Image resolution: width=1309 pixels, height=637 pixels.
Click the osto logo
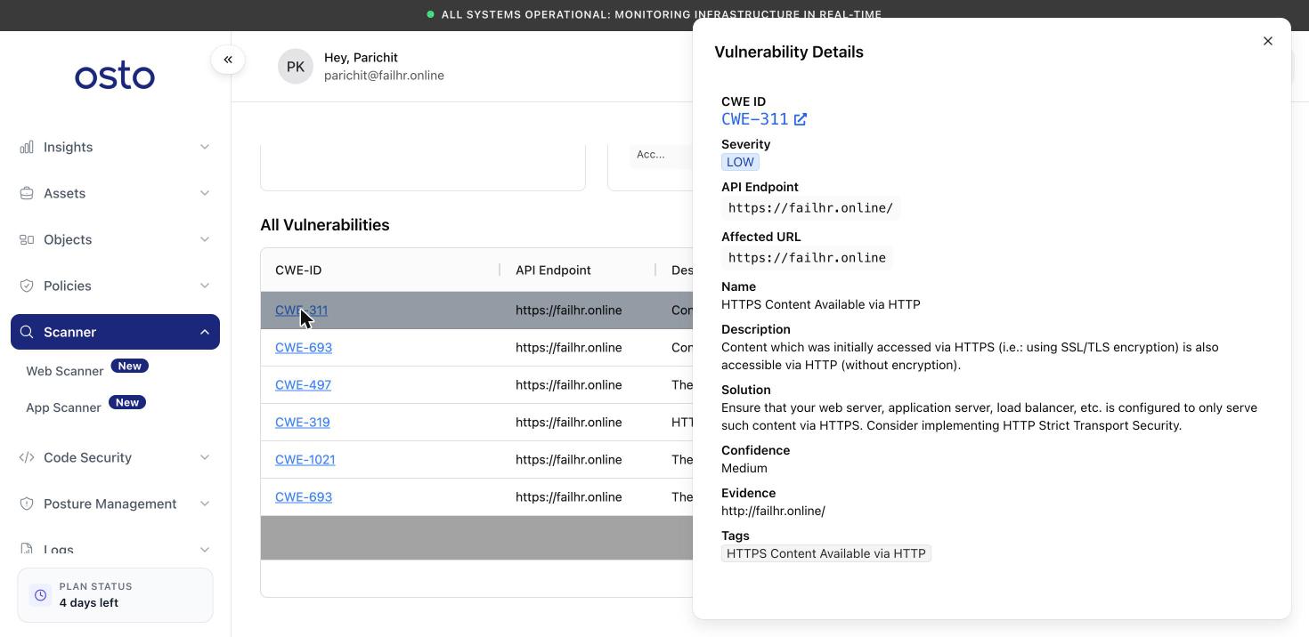coord(115,77)
